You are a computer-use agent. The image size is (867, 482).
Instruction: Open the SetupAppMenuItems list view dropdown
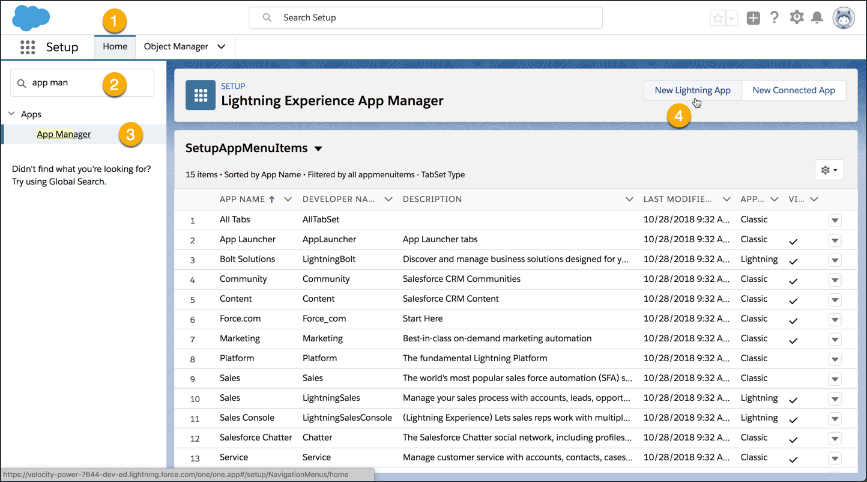(x=318, y=148)
